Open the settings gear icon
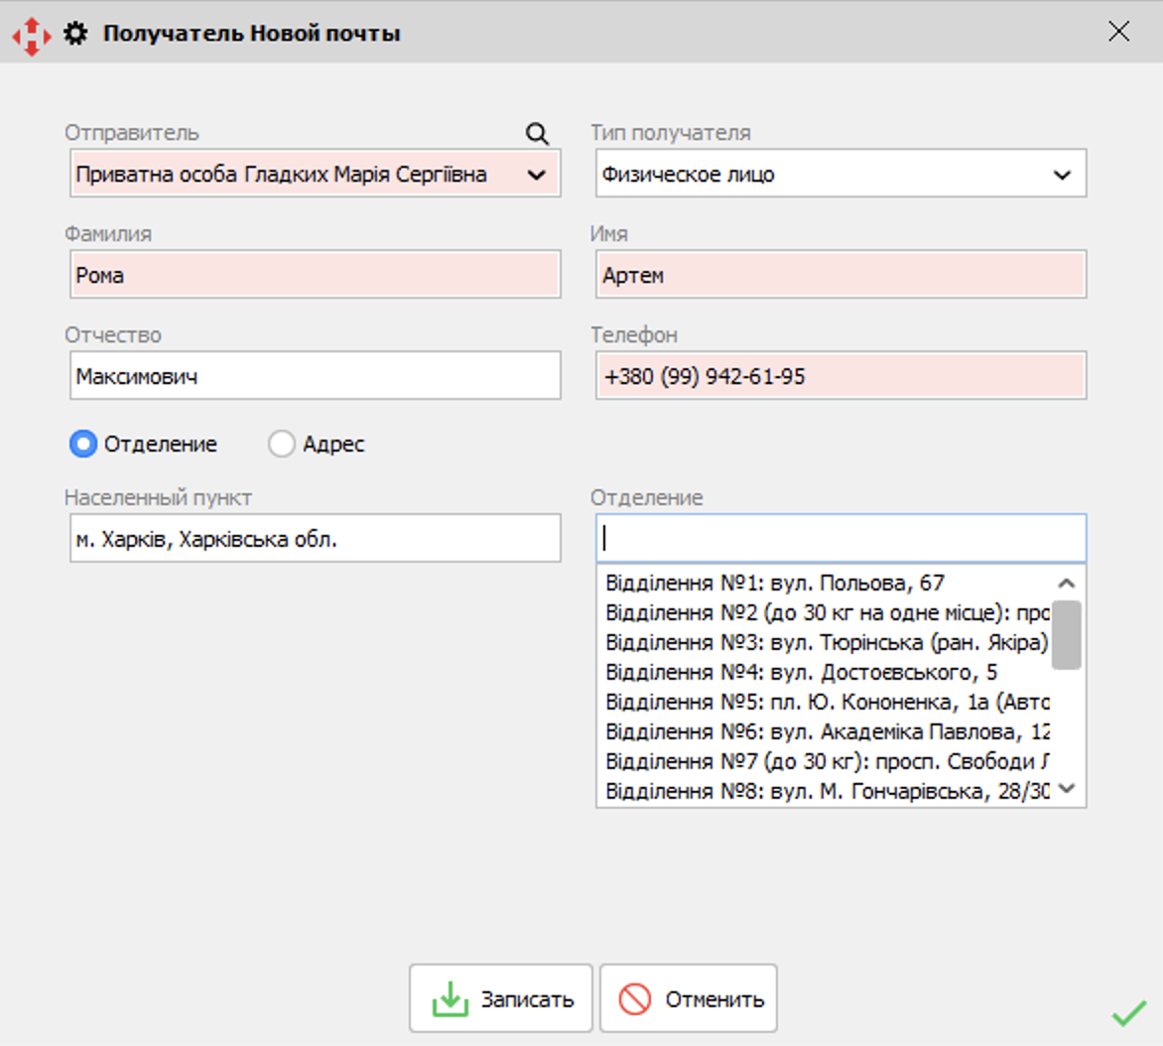 click(74, 34)
